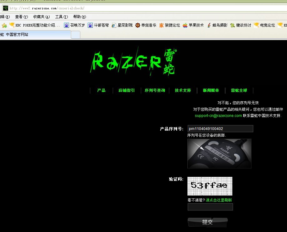Click the Razer favicon in the address bar
287x232 pixels.
coord(6,8)
